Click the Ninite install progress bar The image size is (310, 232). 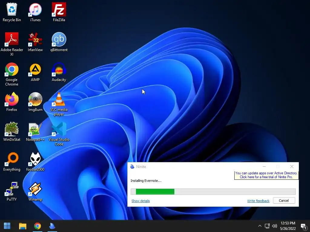[x=213, y=192]
